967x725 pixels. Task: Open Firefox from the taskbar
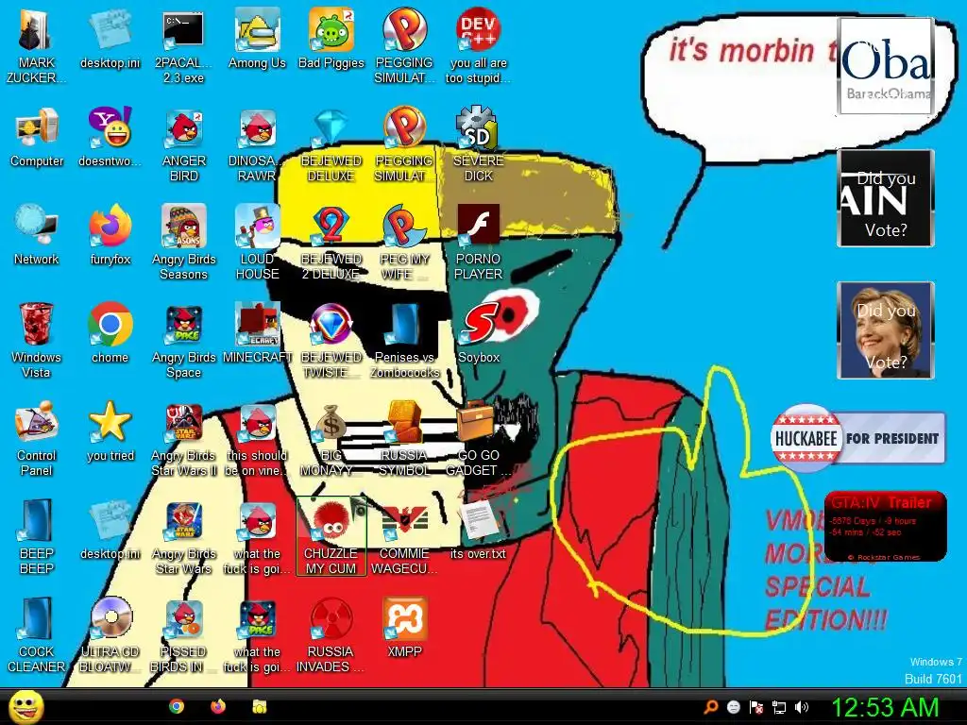tap(218, 706)
